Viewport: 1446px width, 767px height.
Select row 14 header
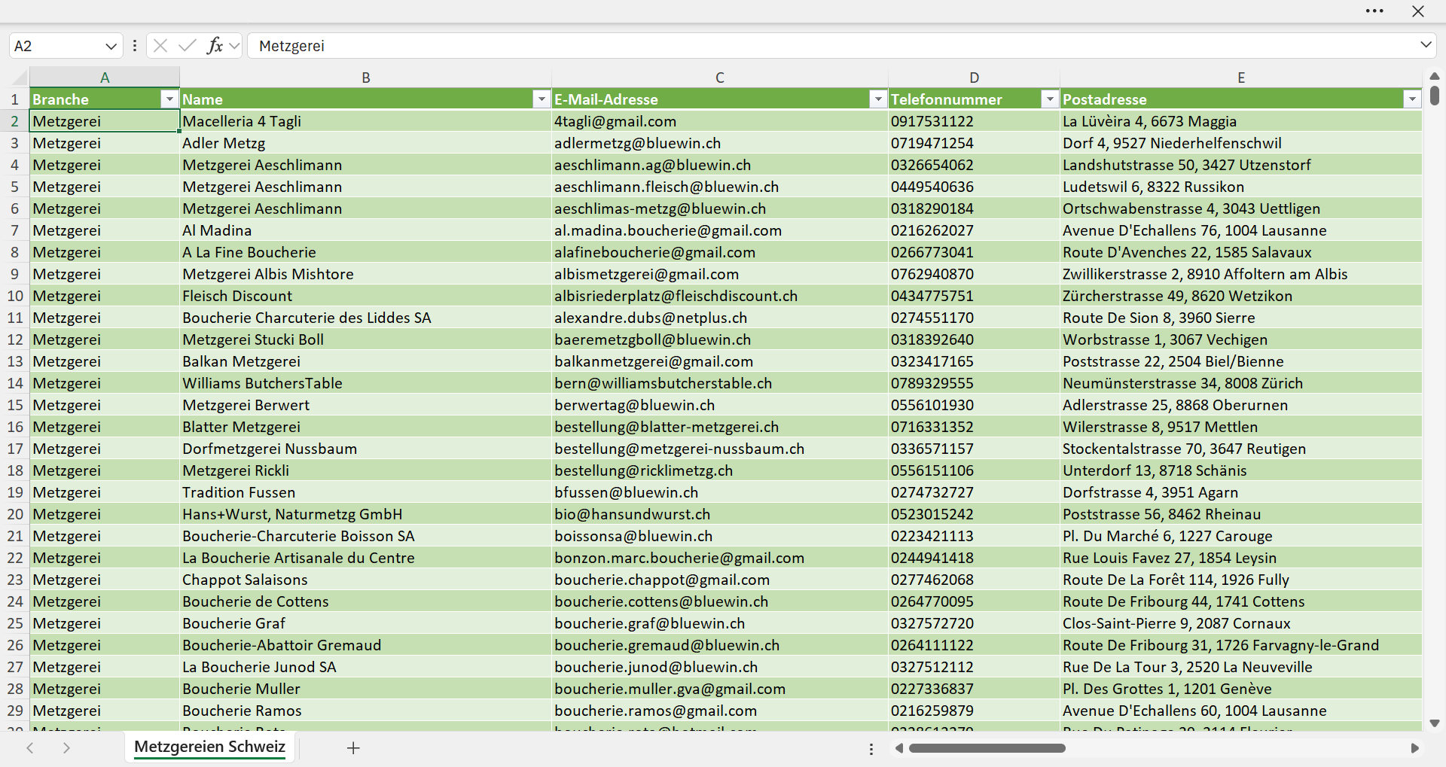click(x=15, y=383)
